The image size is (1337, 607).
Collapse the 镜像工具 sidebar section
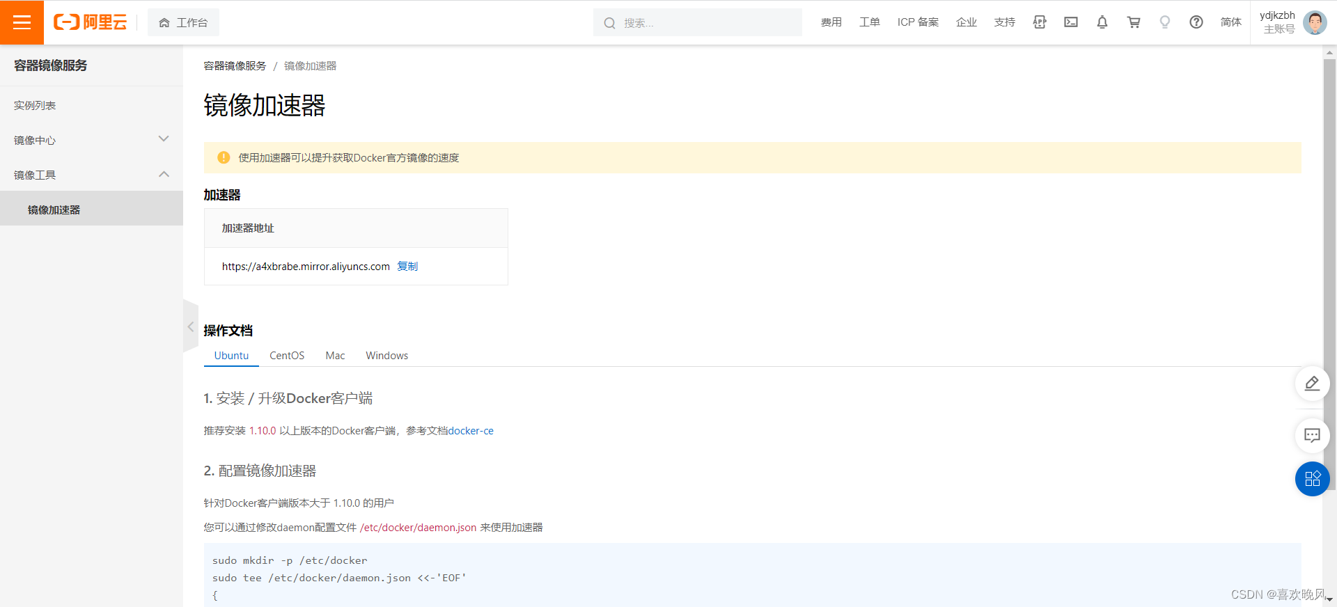[91, 175]
